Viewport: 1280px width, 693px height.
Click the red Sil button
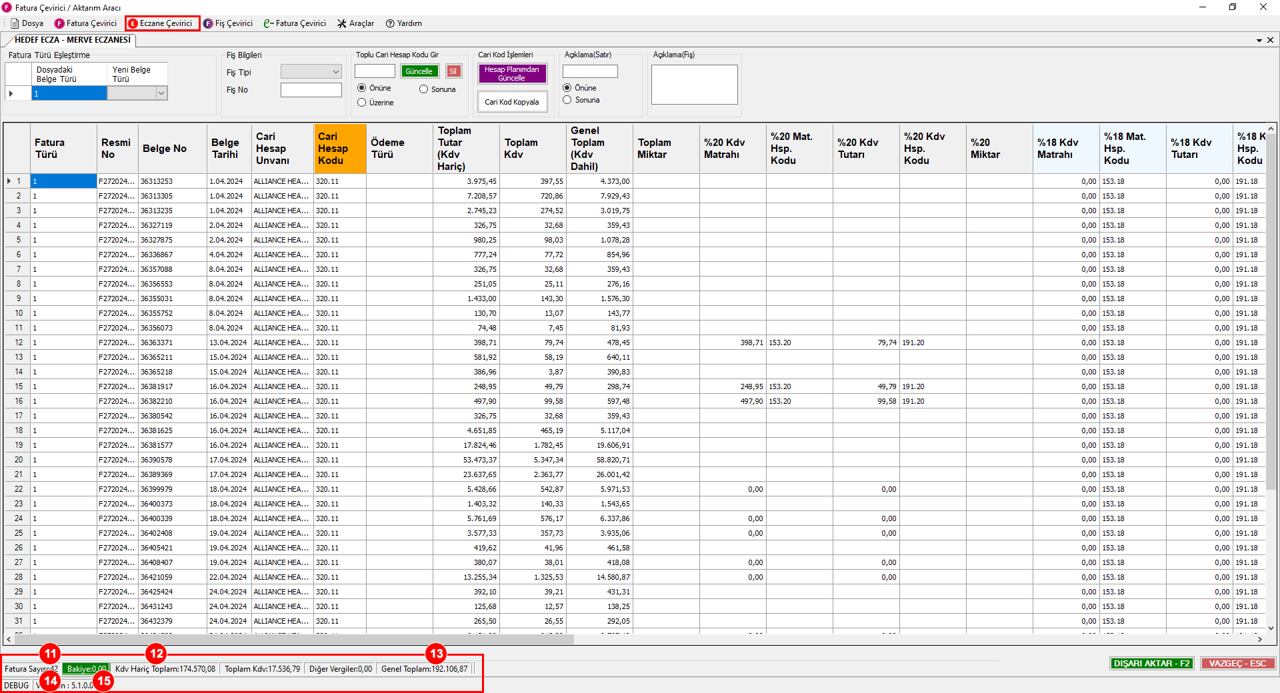pyautogui.click(x=453, y=71)
